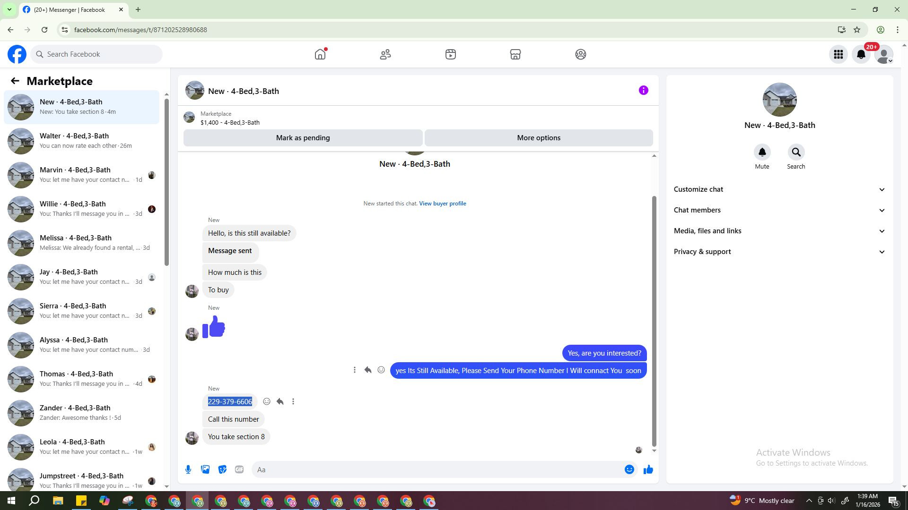Image resolution: width=908 pixels, height=510 pixels.
Task: Mute this conversation with the bell icon
Action: click(762, 153)
